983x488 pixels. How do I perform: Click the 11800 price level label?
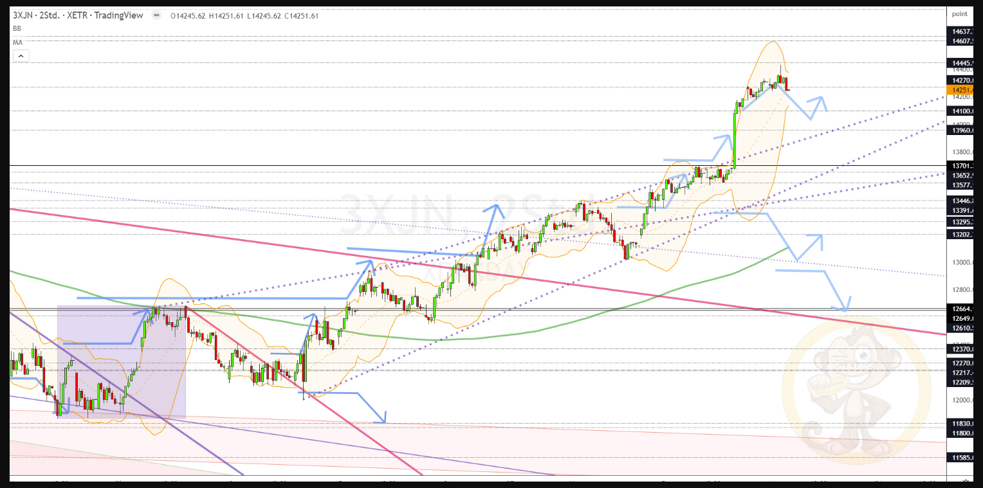coord(961,433)
